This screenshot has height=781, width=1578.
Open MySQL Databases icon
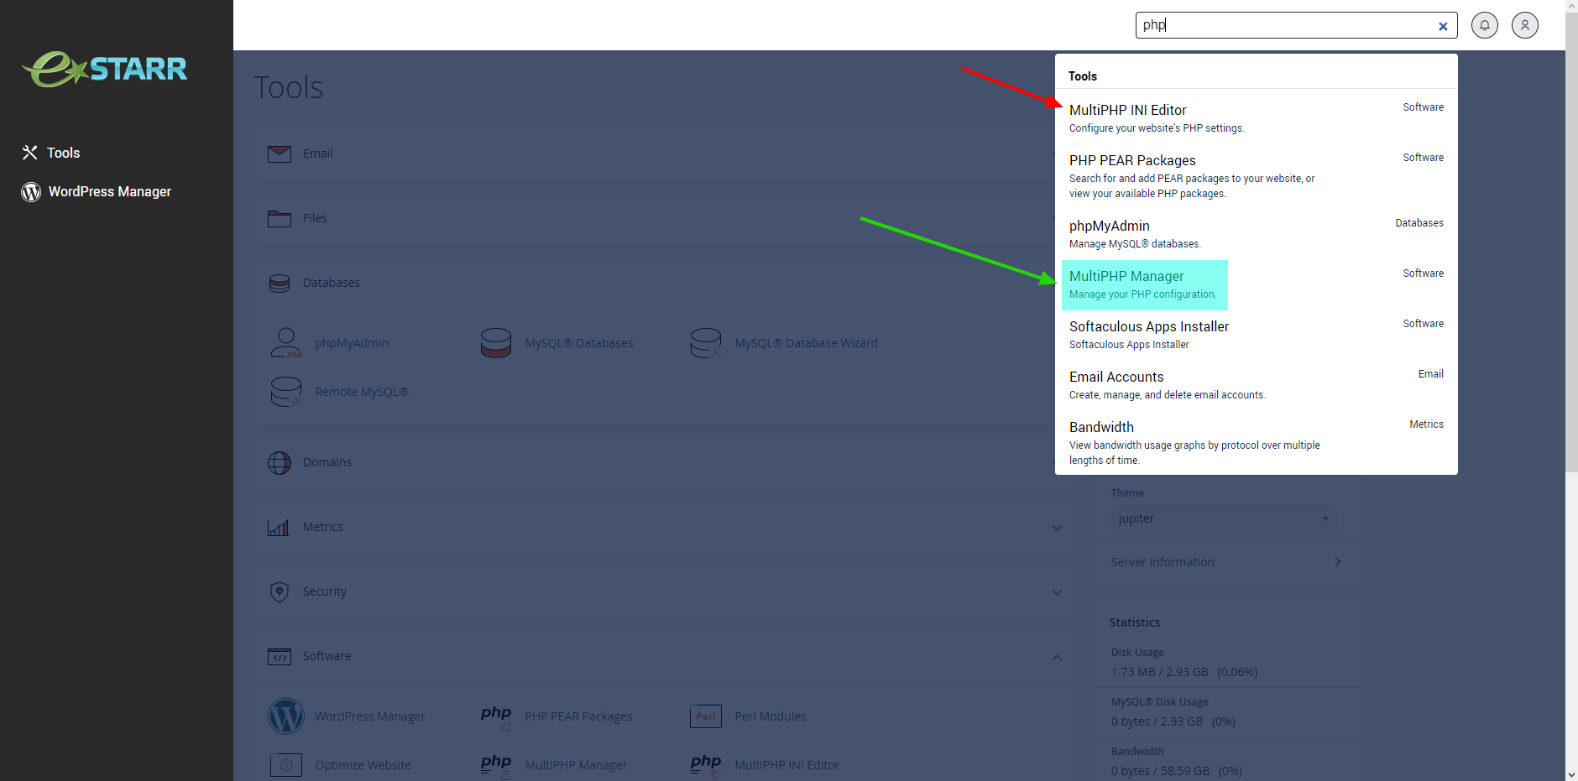496,343
